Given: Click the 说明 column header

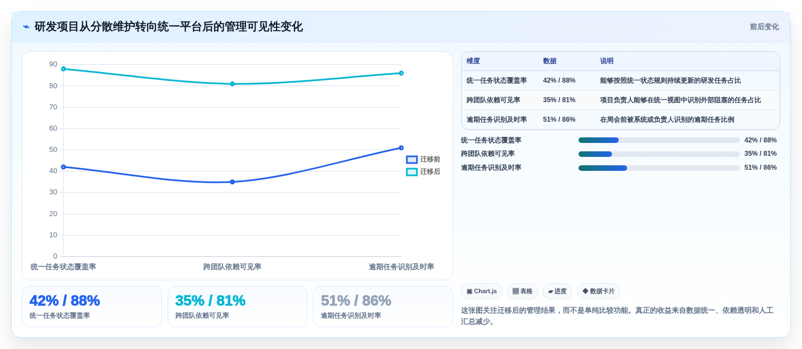Looking at the screenshot, I should pyautogui.click(x=607, y=61).
